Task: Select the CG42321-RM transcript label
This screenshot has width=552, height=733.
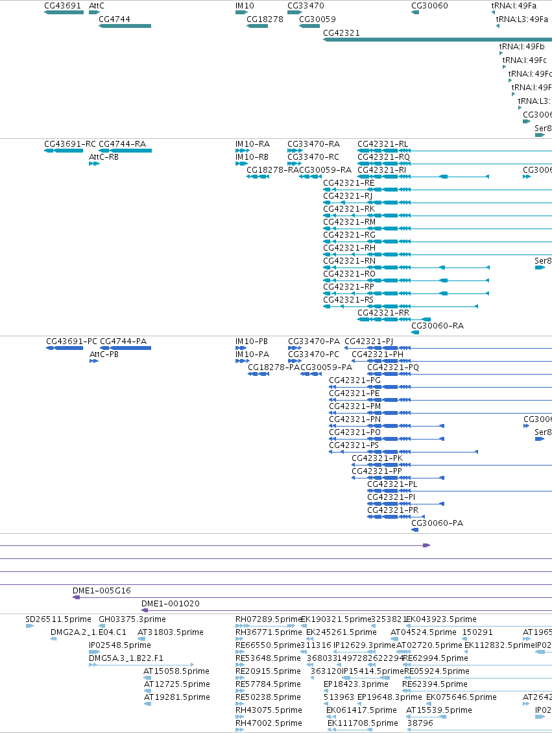Action: tap(350, 222)
